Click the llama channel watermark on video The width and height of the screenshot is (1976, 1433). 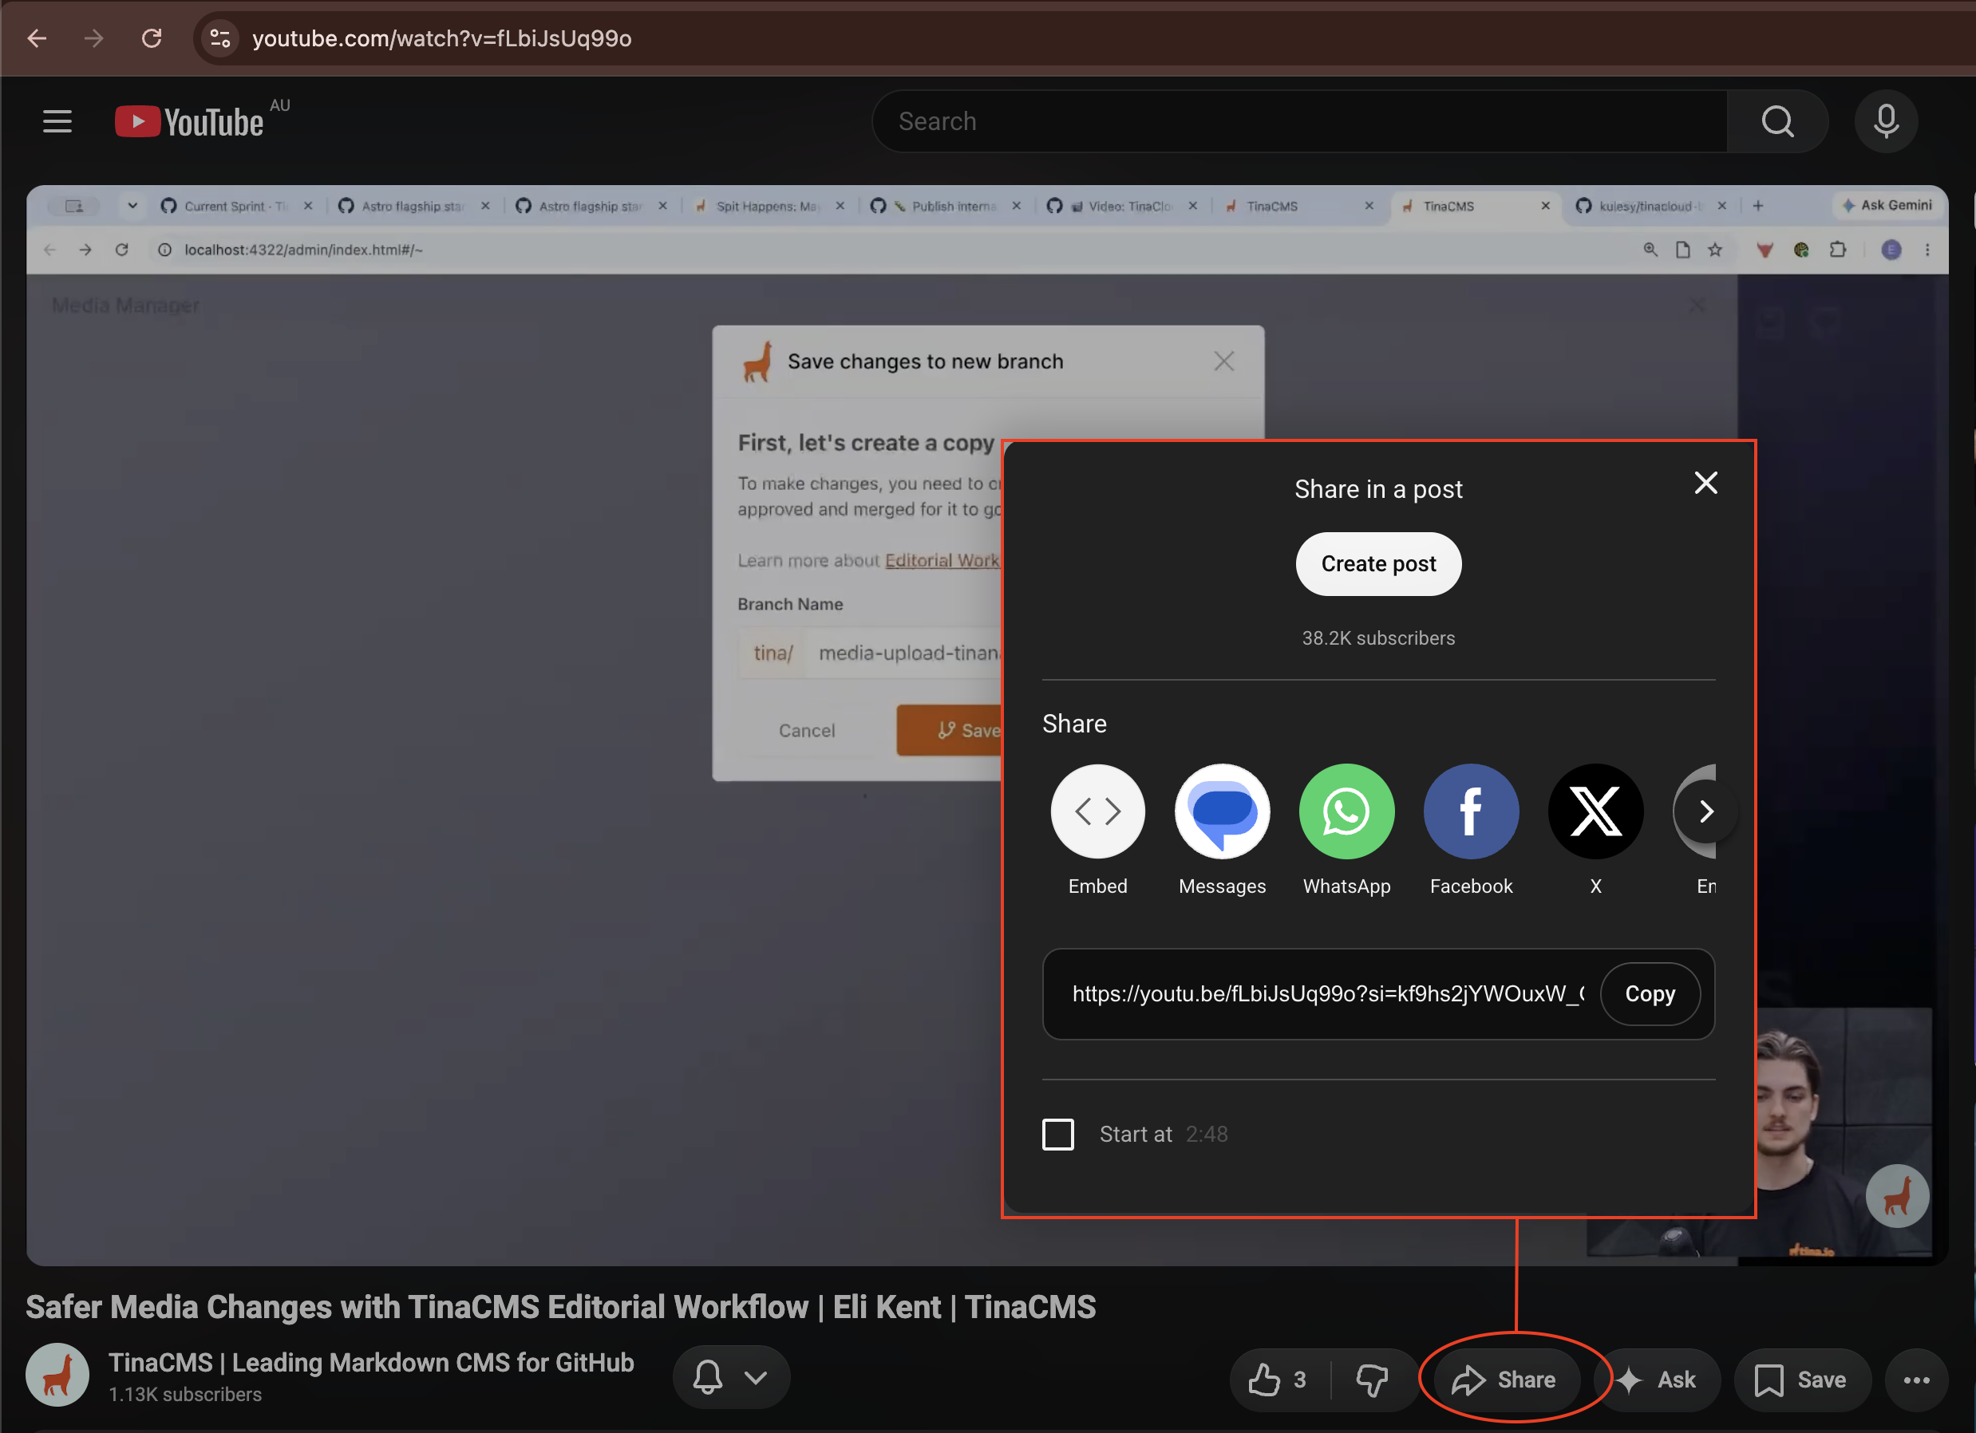click(1897, 1196)
